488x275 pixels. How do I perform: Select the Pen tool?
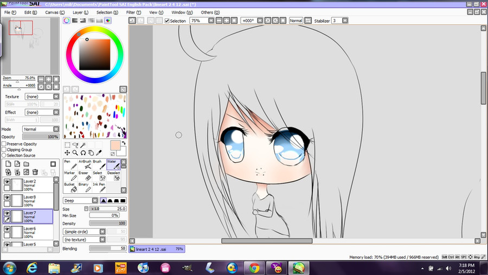point(70,165)
